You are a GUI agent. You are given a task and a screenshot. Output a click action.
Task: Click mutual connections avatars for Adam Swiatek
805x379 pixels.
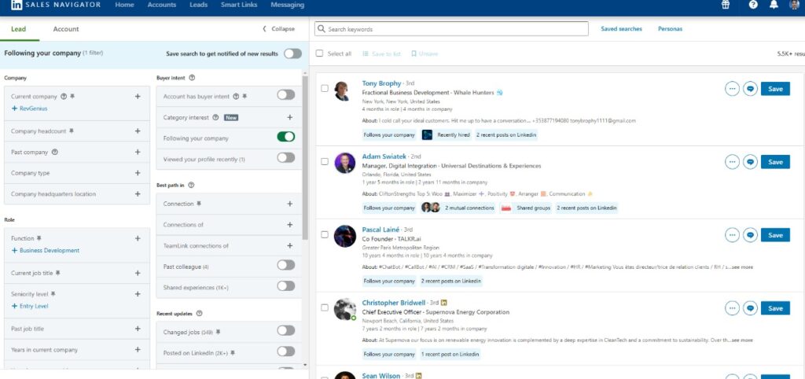[431, 208]
